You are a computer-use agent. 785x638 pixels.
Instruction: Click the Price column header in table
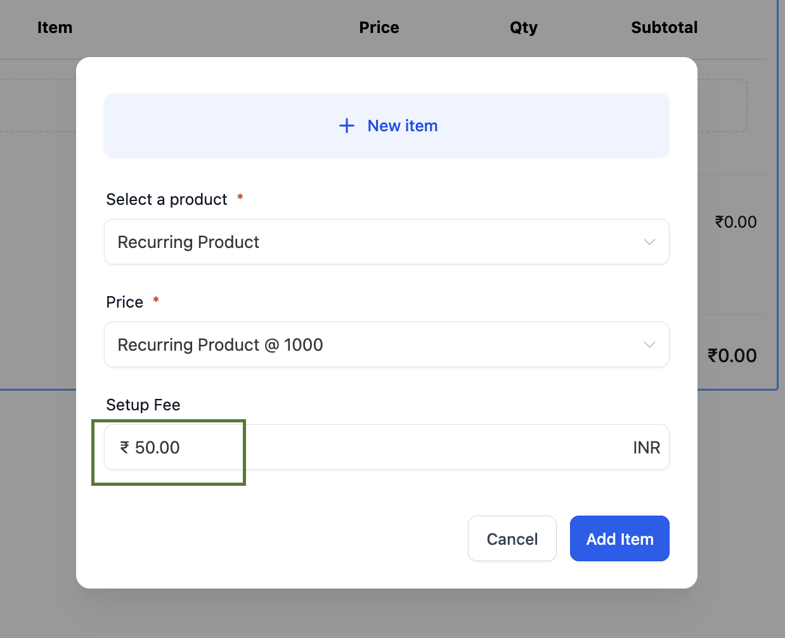[x=379, y=27]
